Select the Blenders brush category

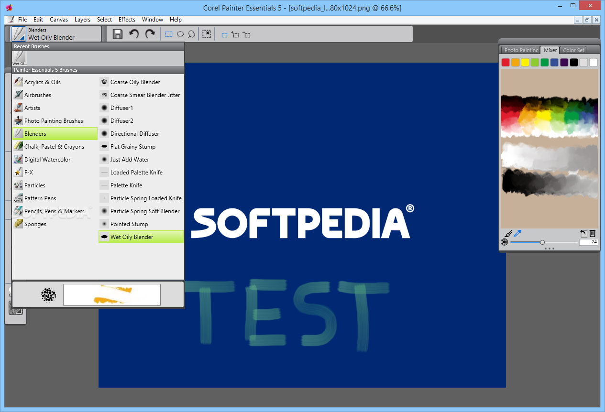[55, 134]
